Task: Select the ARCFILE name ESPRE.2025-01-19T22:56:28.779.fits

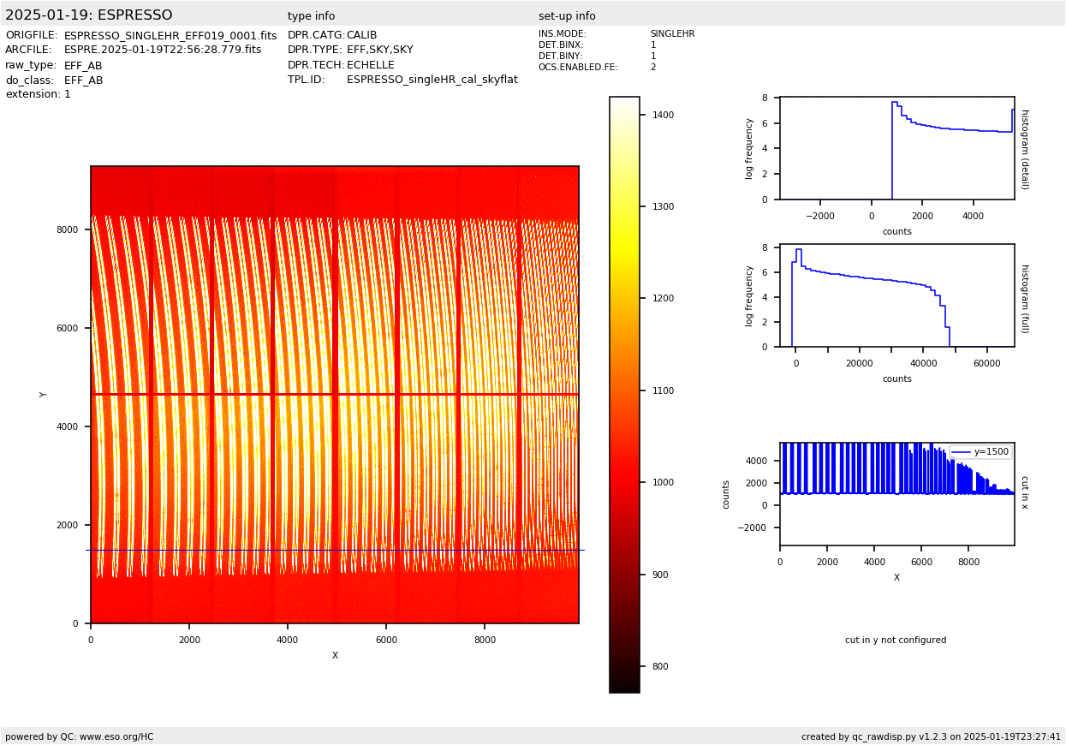Action: pyautogui.click(x=163, y=51)
